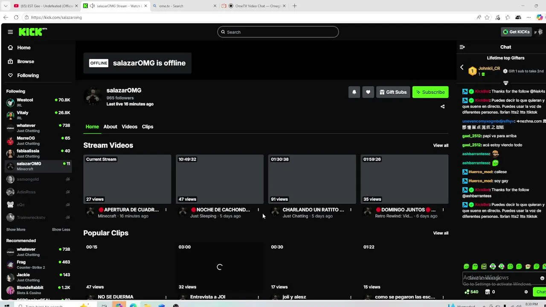Open BlondeRabbit in Recommended list
This screenshot has height=307, width=546.
click(38, 290)
